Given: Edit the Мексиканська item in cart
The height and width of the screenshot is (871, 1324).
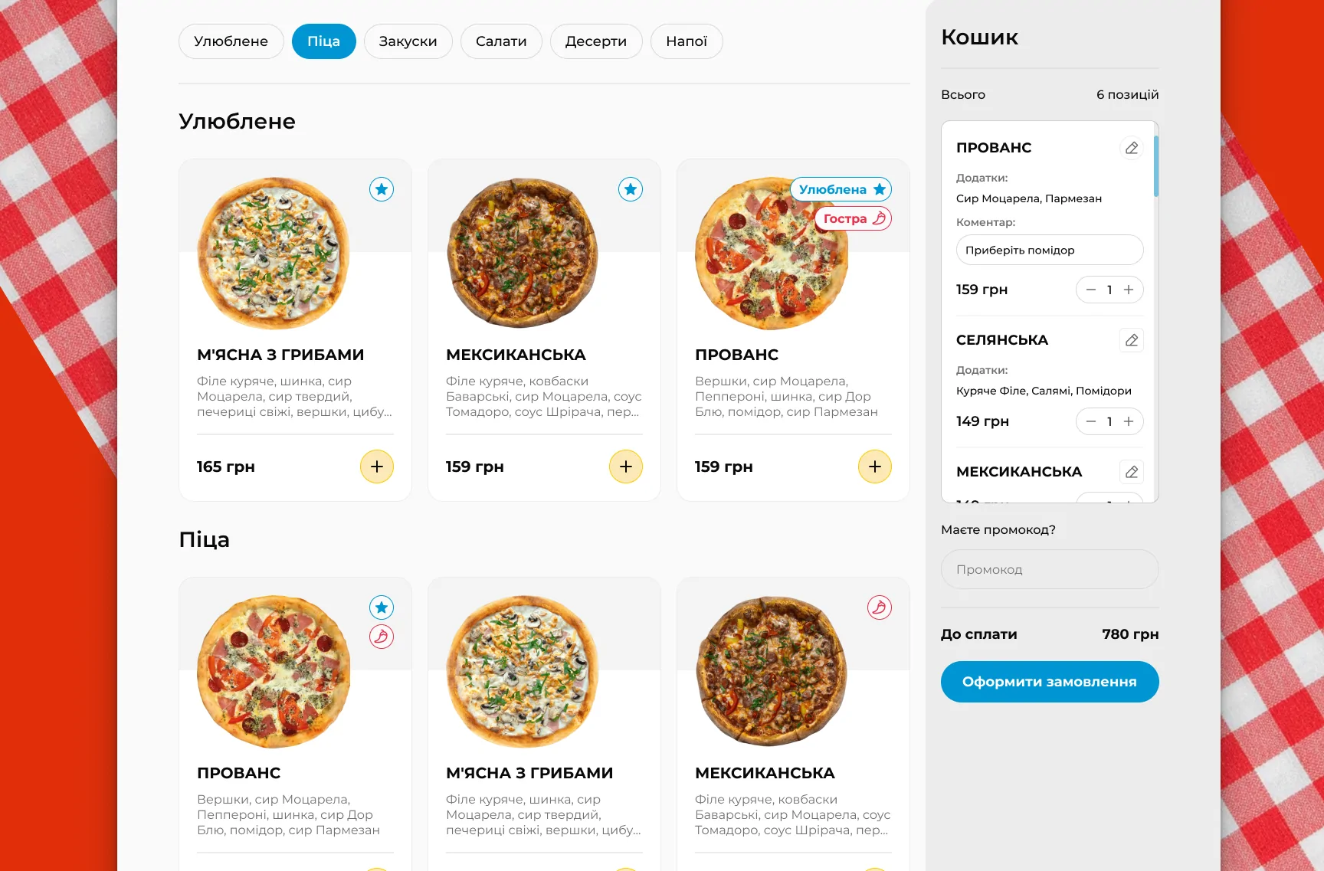Looking at the screenshot, I should pos(1132,472).
